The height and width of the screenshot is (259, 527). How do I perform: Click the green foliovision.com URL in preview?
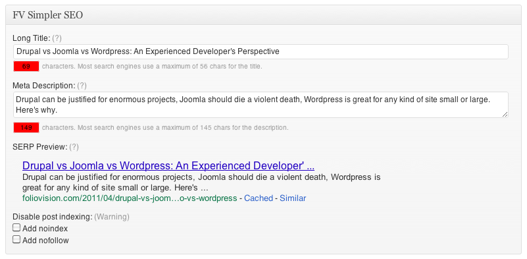[130, 198]
